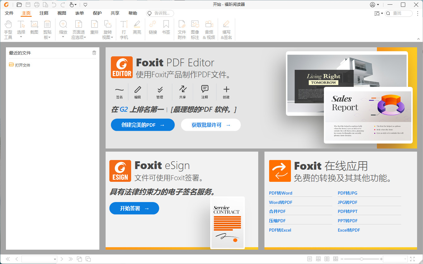The image size is (423, 264).
Task: Click the 告诉我 search field
Action: pyautogui.click(x=160, y=13)
